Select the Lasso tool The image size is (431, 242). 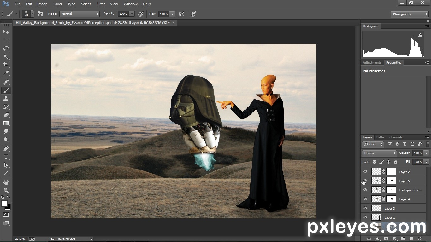[x=6, y=49]
